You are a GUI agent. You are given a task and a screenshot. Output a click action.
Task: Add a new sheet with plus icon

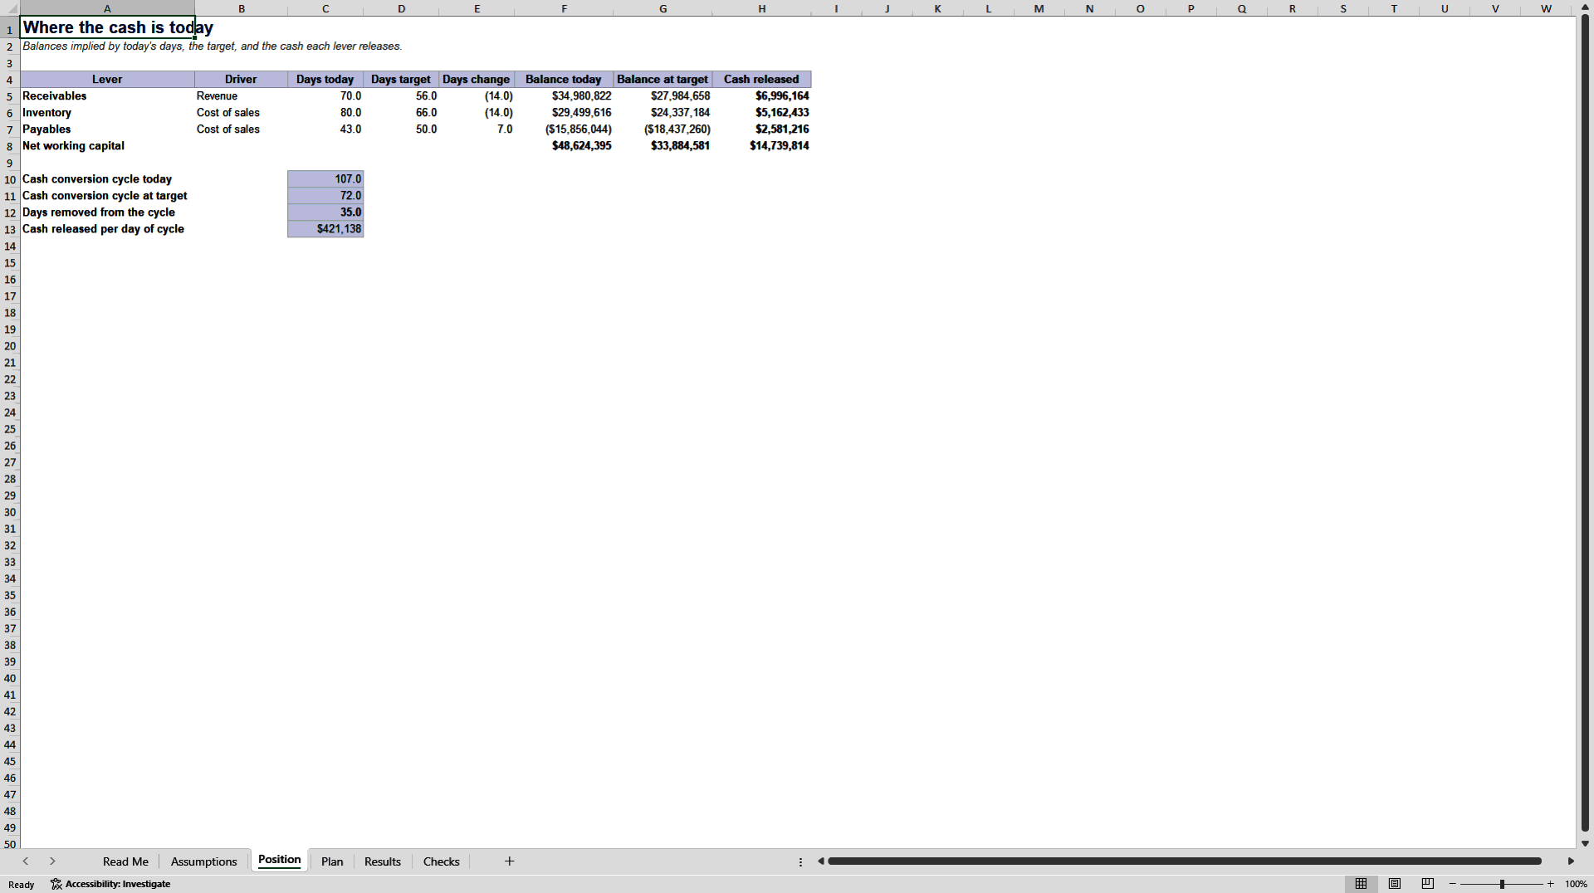[510, 861]
